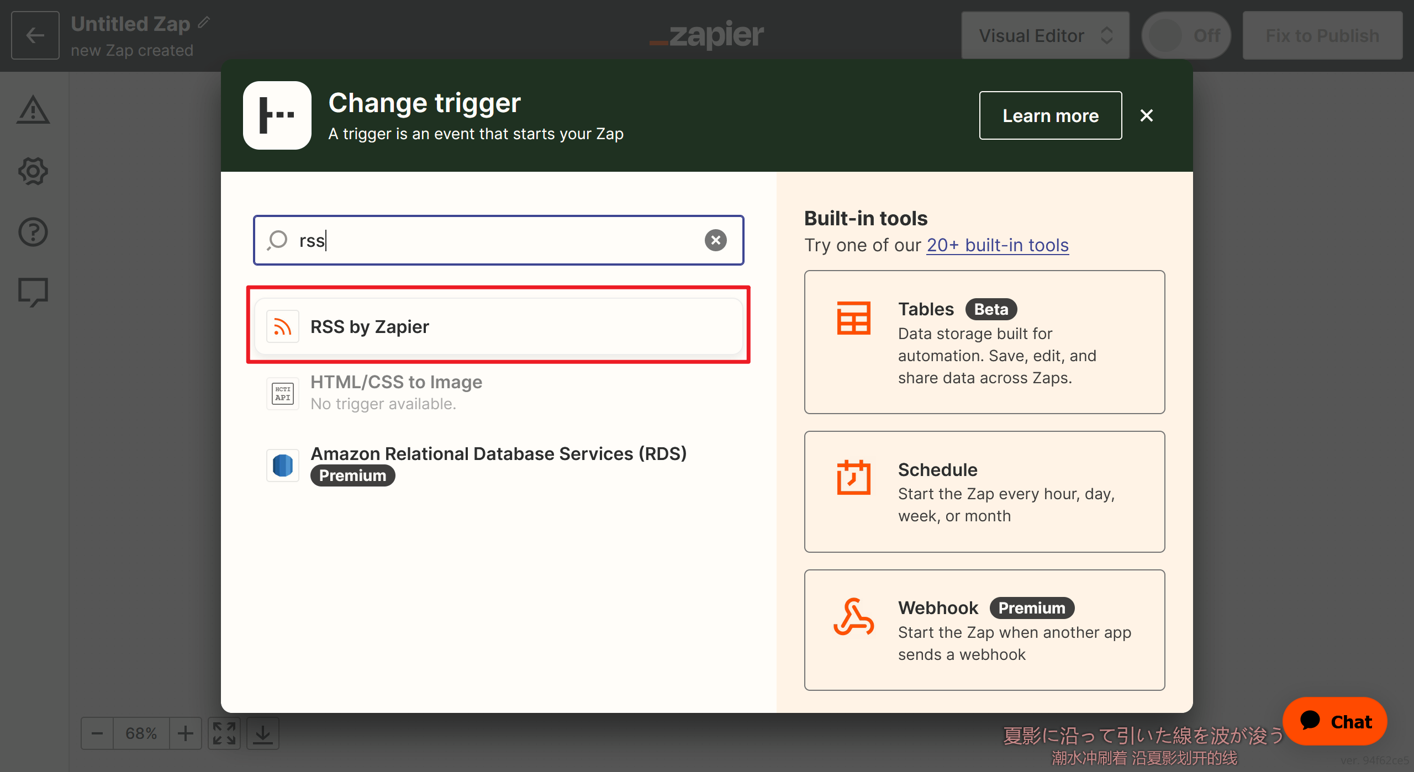Zoom out the canvas with minus
This screenshot has width=1414, height=772.
97,733
